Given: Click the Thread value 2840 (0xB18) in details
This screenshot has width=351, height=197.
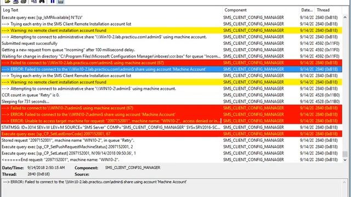Looking at the screenshot, I should [x=38, y=174].
